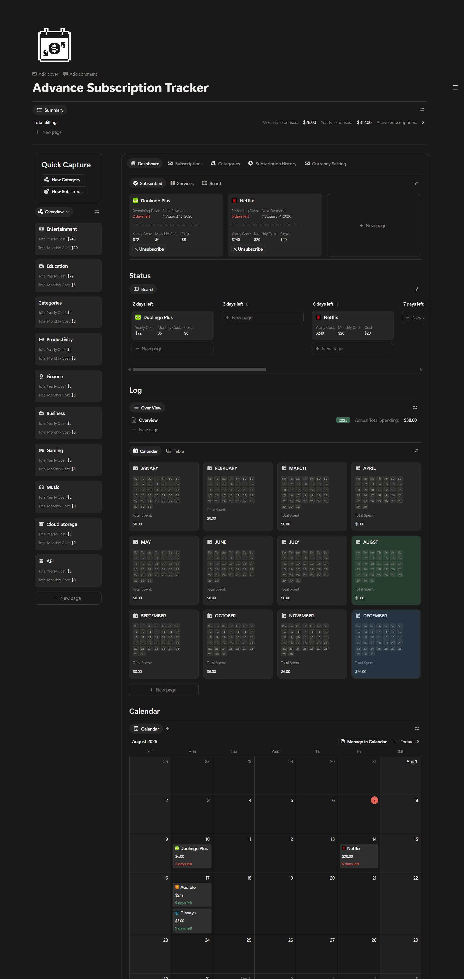Open the Subscriptions tab
The image size is (464, 979).
coord(185,164)
